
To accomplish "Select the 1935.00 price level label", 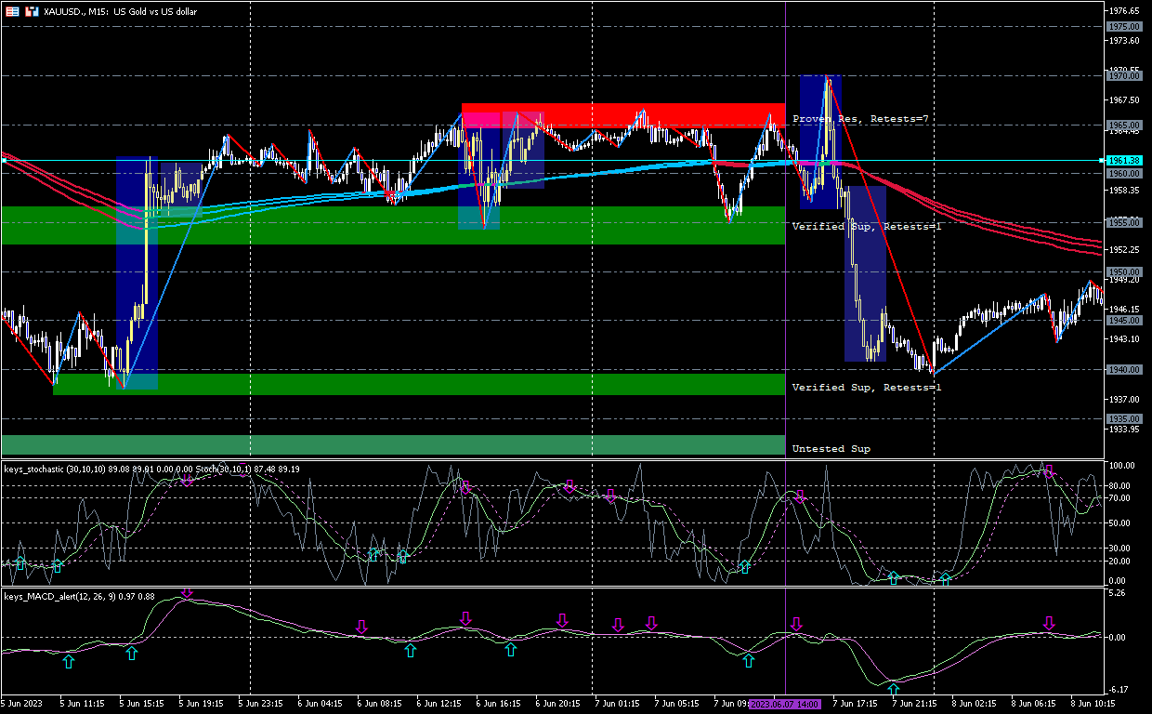I will click(1124, 419).
